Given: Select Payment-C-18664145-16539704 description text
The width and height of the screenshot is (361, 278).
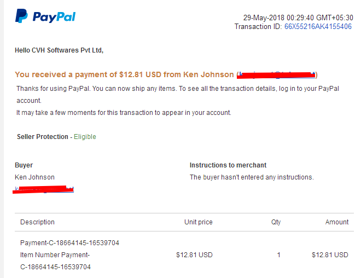Looking at the screenshot, I should tap(69, 243).
